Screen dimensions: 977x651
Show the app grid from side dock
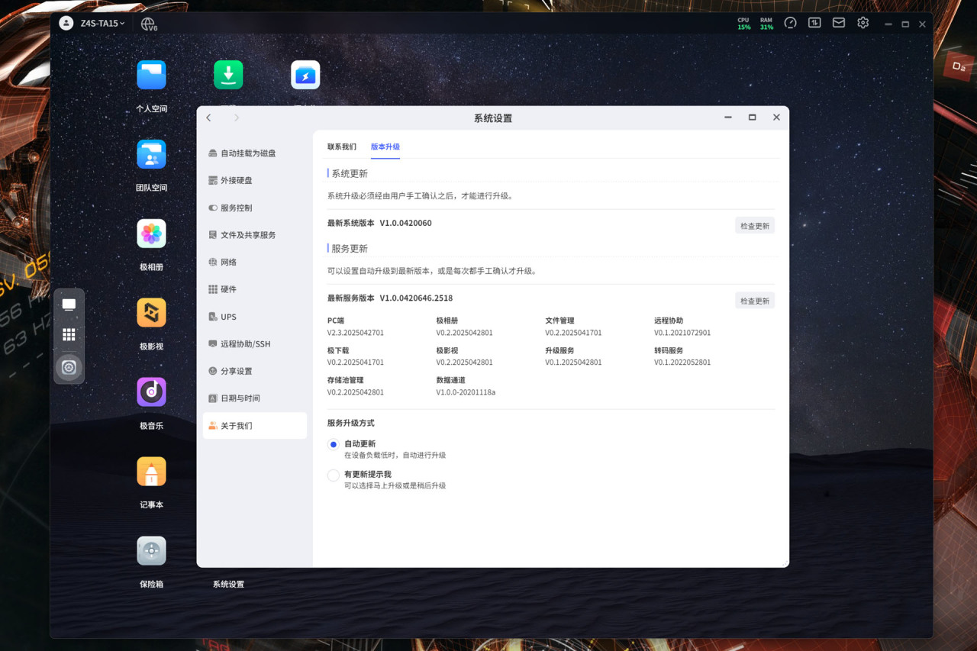coord(69,335)
